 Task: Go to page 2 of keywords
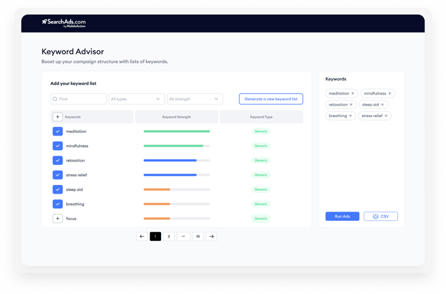tap(169, 236)
